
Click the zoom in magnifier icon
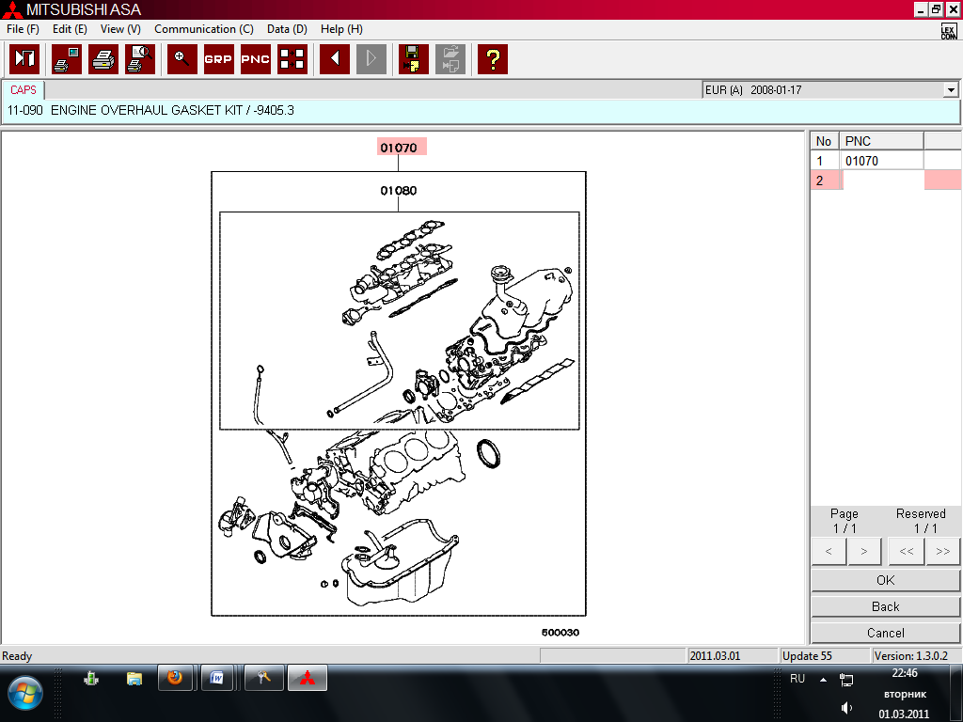[182, 59]
